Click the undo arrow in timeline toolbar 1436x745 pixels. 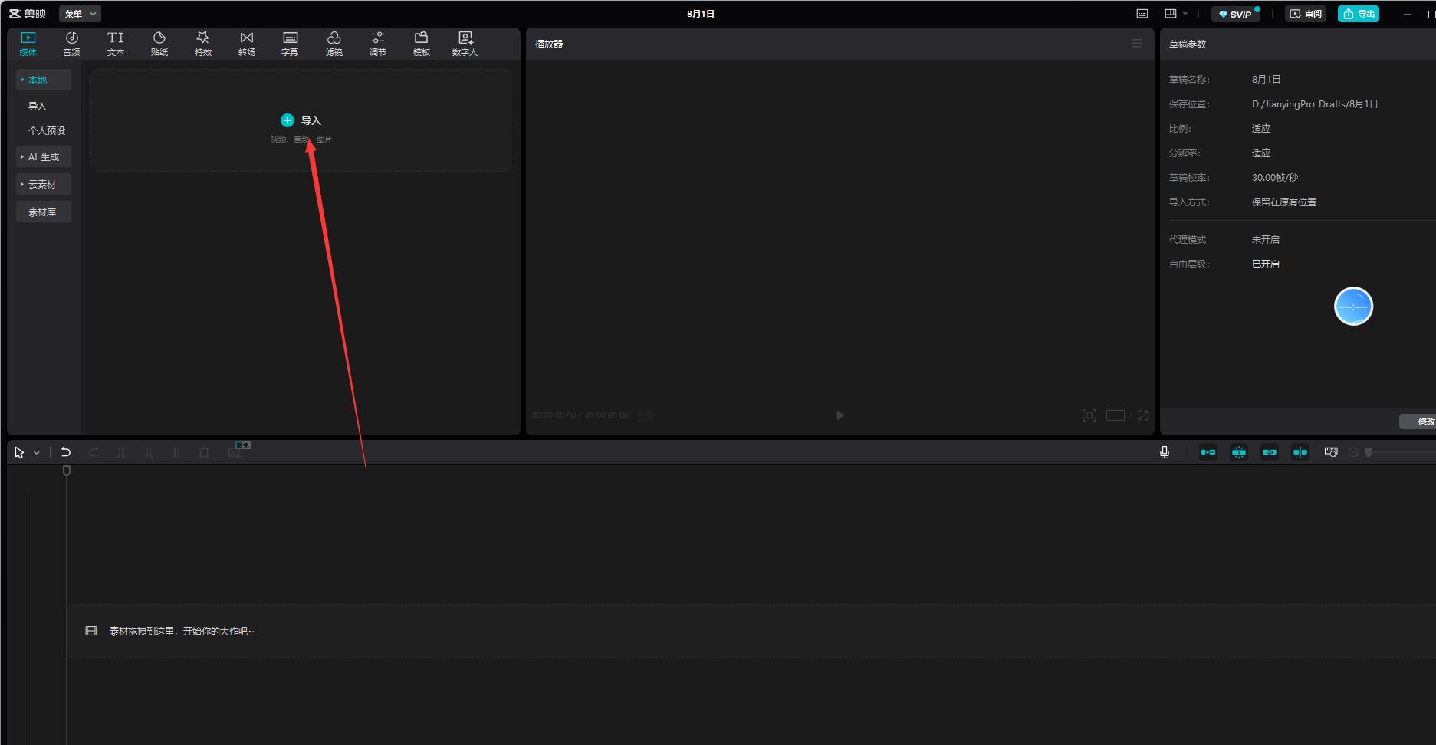[66, 452]
